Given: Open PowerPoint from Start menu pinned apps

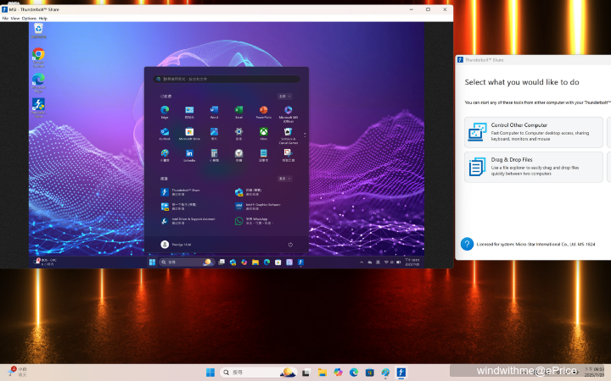Looking at the screenshot, I should 263,112.
